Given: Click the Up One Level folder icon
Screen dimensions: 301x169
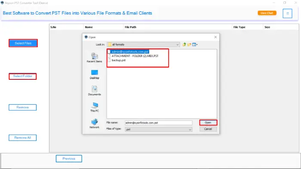Looking at the screenshot, I should point(184,45).
